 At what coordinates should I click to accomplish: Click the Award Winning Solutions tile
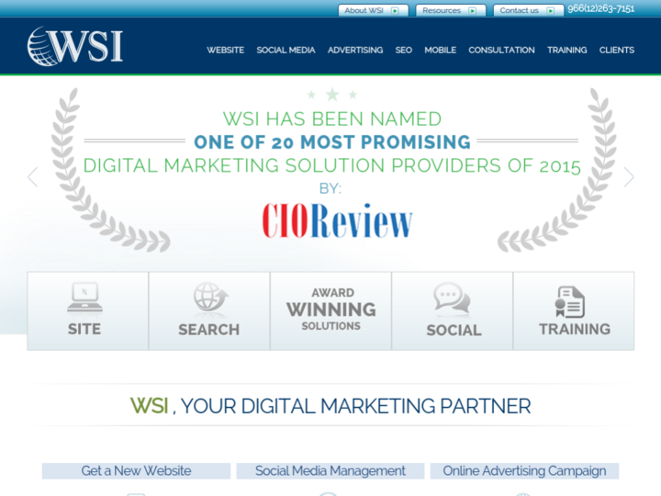(x=330, y=310)
